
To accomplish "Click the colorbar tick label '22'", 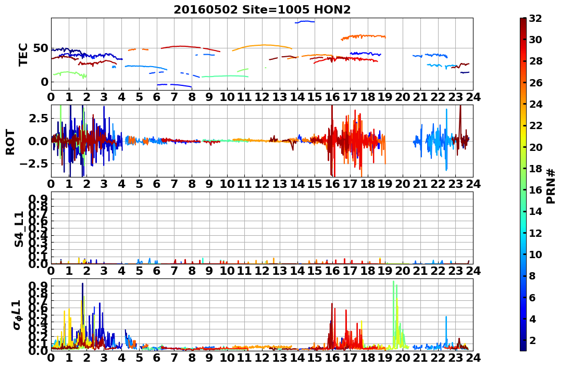I will 535,125.
